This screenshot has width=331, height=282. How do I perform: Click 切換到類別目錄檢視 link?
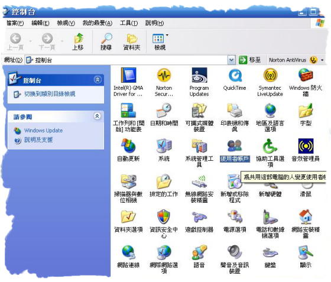pyautogui.click(x=50, y=94)
